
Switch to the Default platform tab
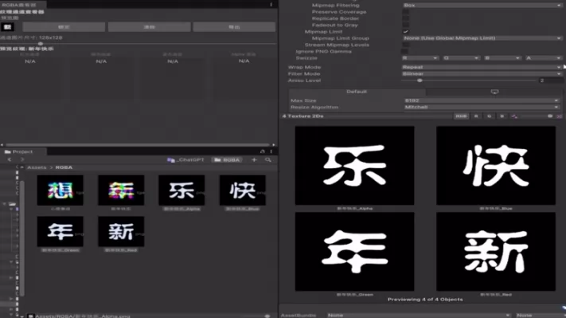click(357, 92)
